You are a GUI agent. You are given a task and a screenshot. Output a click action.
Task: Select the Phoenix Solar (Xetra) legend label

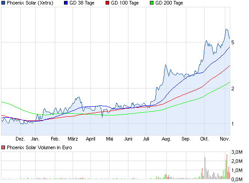point(30,3)
